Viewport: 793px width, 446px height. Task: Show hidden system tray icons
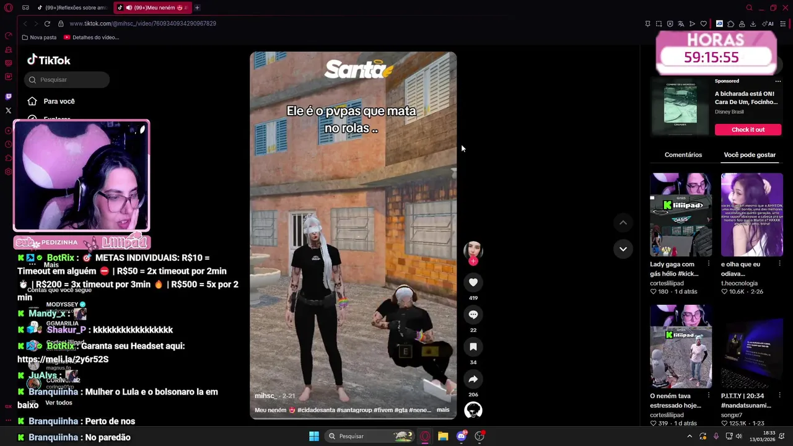(x=690, y=436)
